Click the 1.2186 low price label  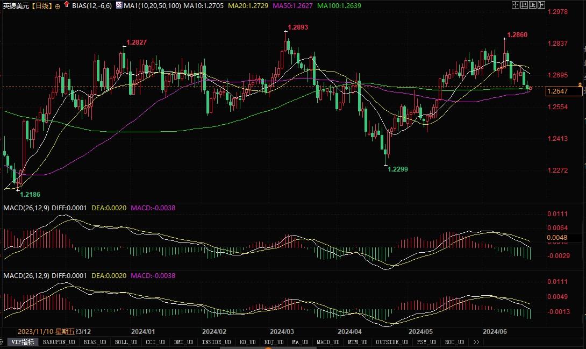(30, 194)
